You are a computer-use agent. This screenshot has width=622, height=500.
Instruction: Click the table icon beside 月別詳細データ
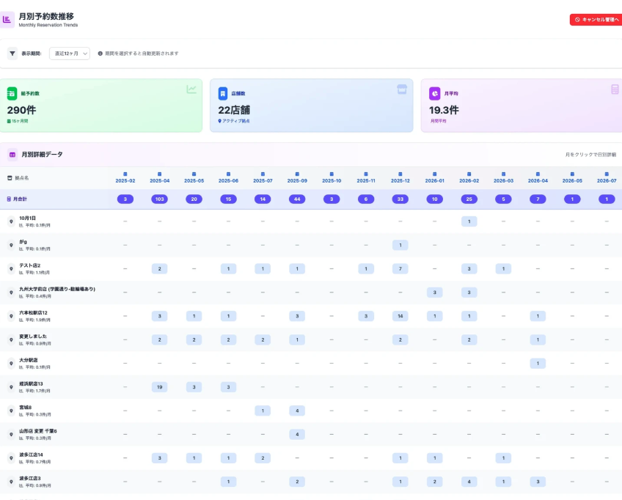click(x=12, y=155)
